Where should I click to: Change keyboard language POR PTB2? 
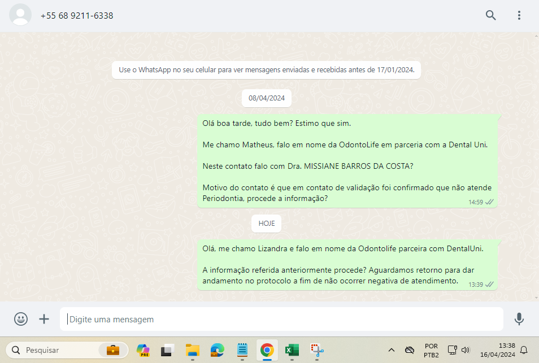coord(431,350)
